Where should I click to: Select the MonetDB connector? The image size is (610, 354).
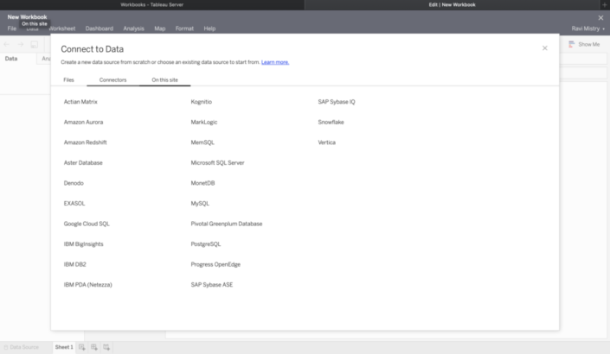[202, 183]
